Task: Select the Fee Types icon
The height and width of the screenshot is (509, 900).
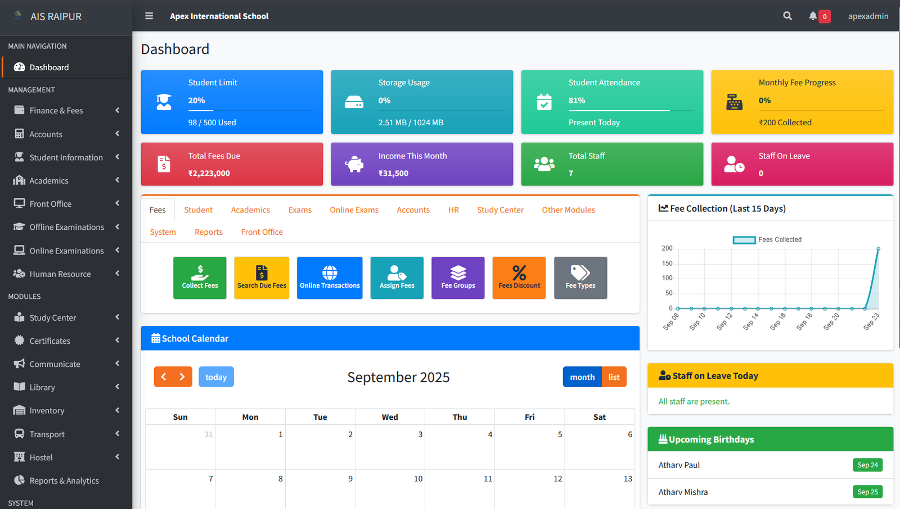Action: click(x=580, y=278)
